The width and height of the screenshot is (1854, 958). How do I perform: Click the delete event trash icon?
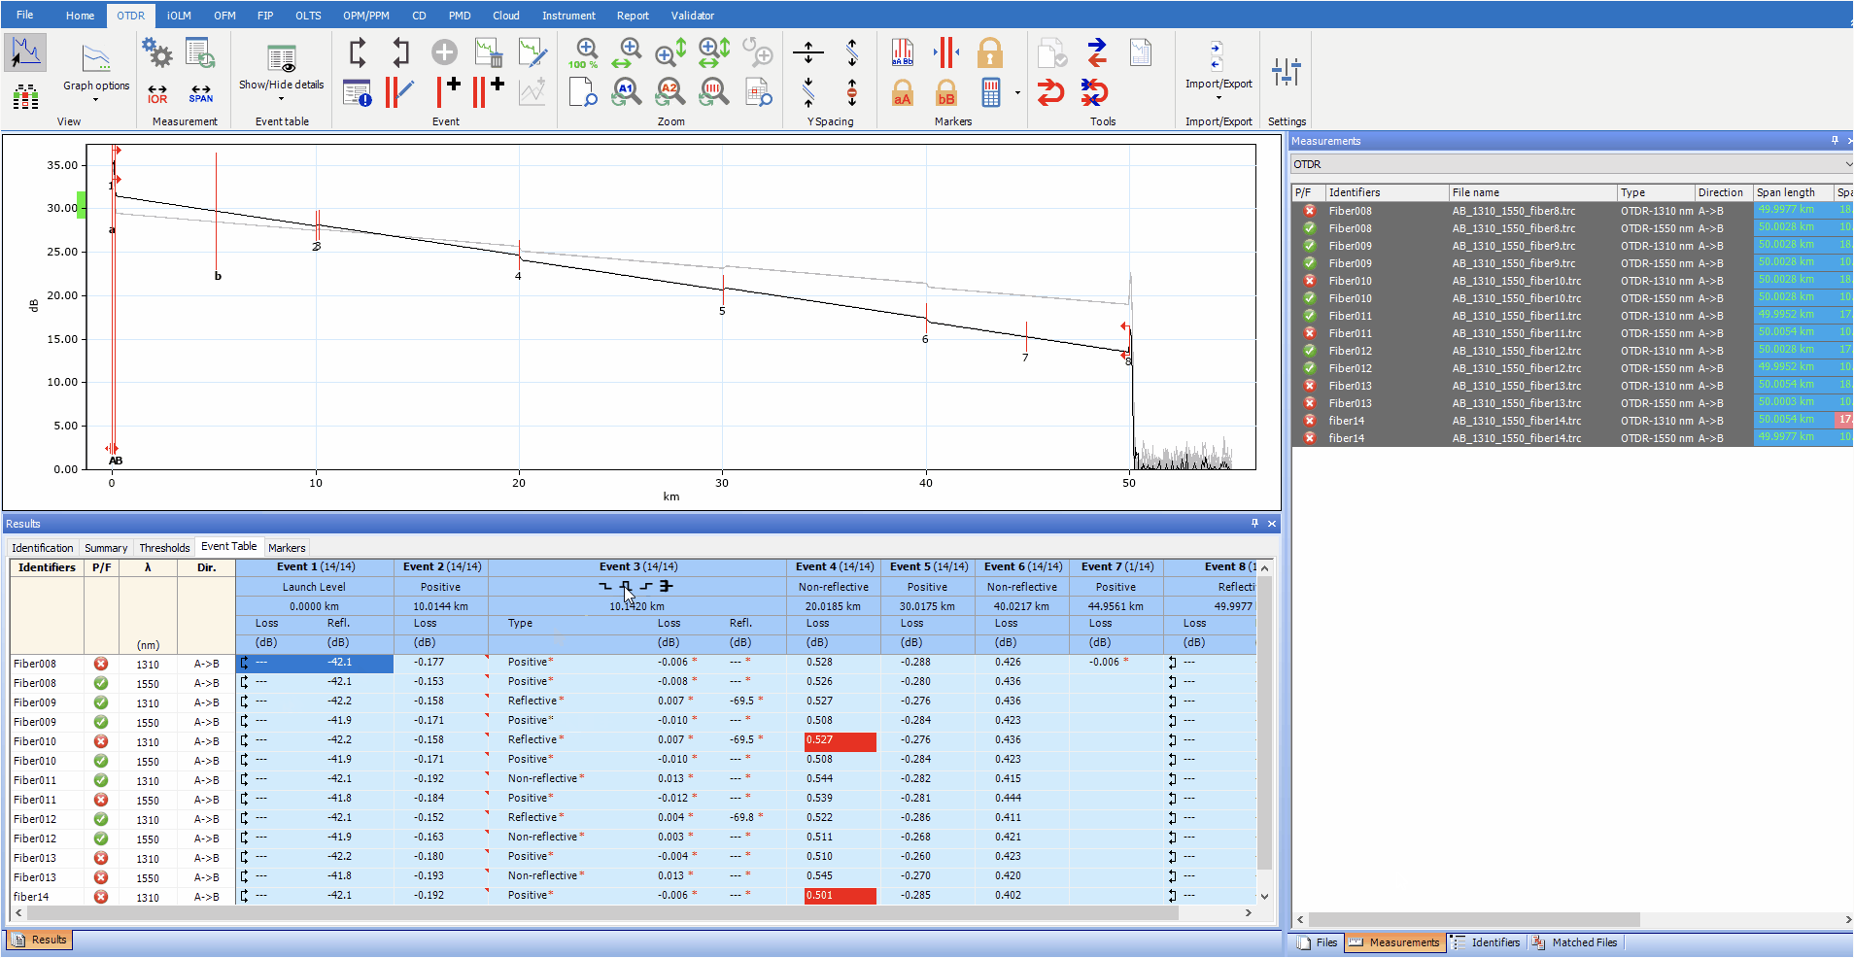pos(489,52)
